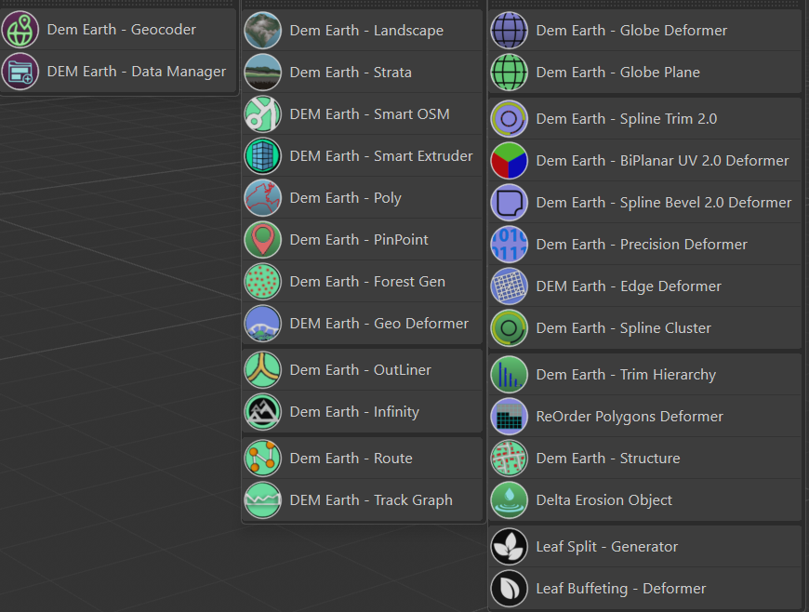Click the OutLiner icon
This screenshot has width=809, height=612.
coord(262,370)
